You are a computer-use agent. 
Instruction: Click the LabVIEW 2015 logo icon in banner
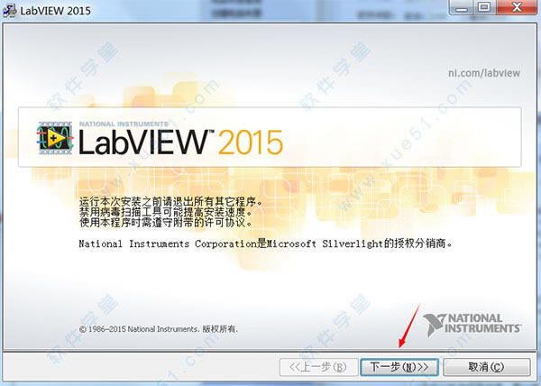[55, 138]
